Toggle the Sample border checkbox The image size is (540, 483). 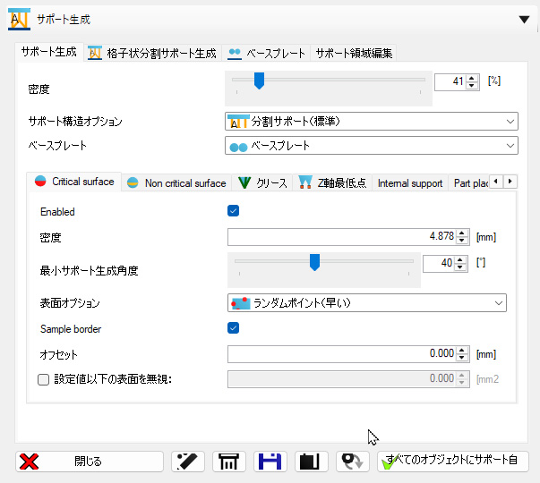coord(233,328)
